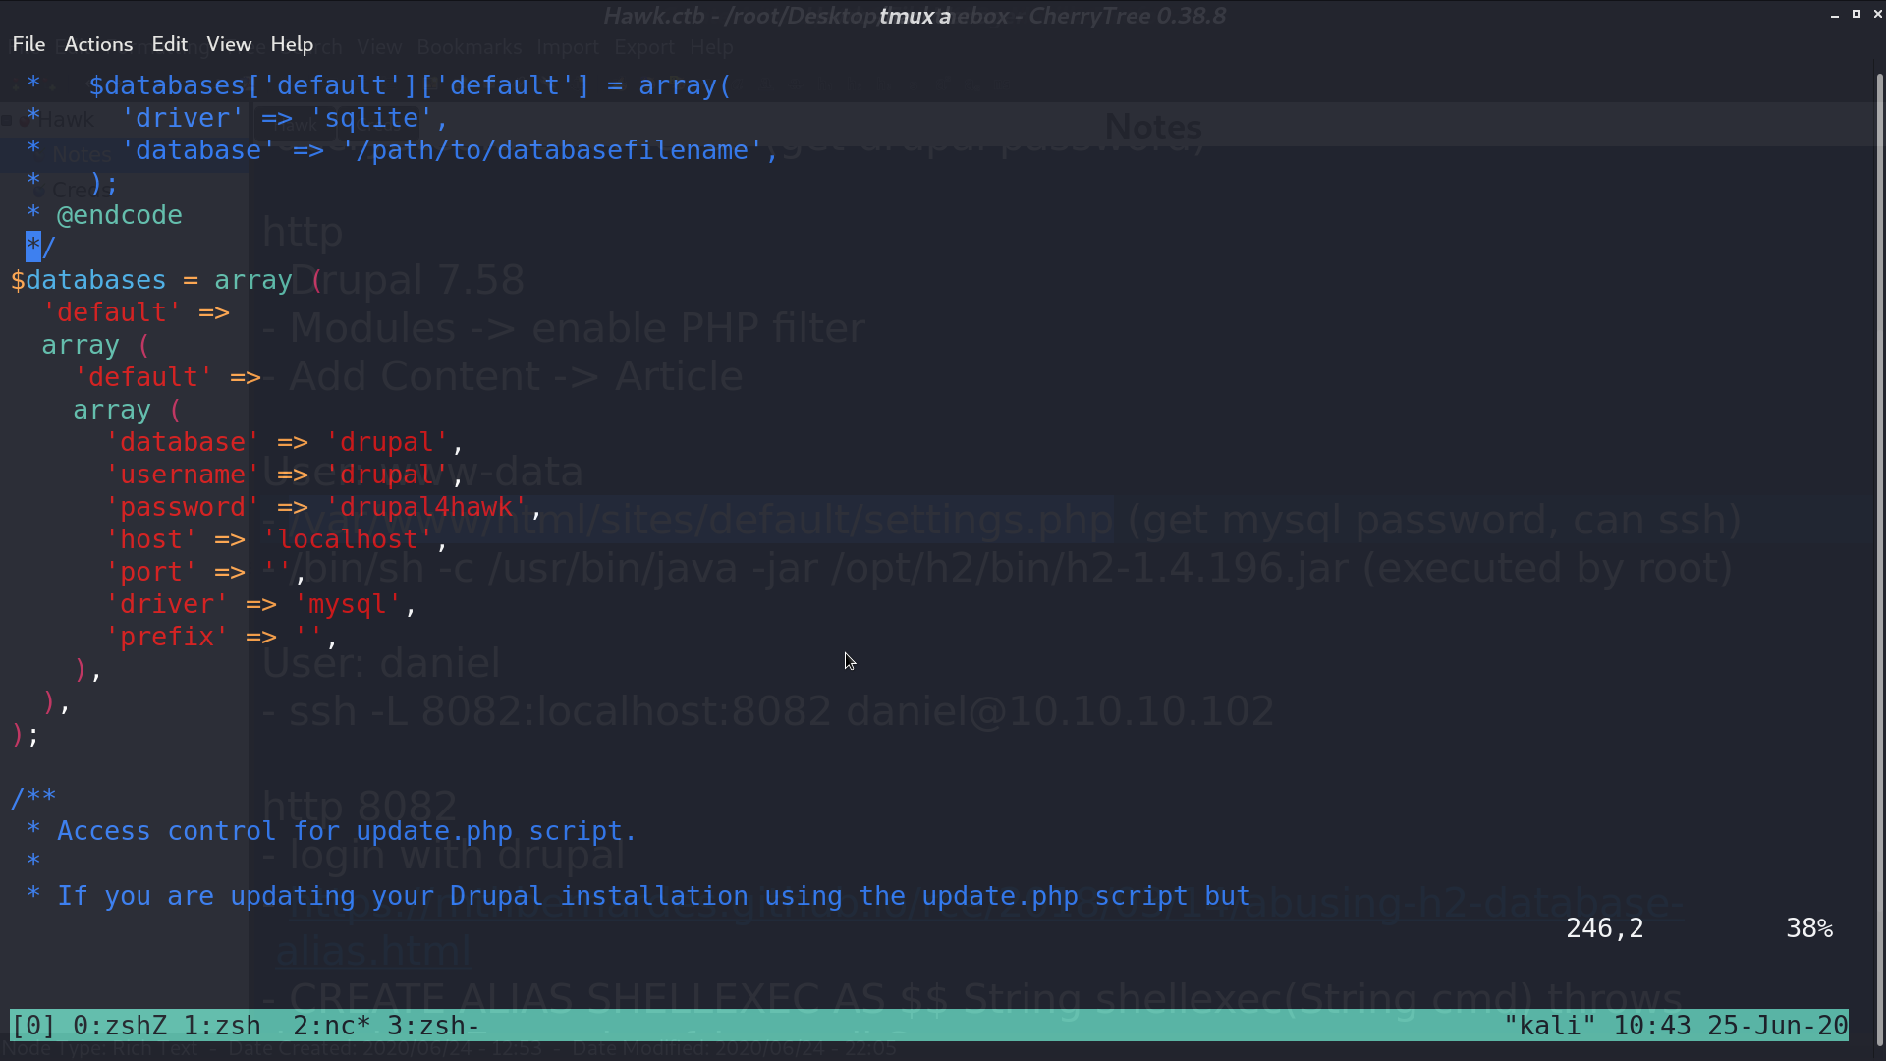Click the tmux a window title
This screenshot has height=1061, width=1886.
click(x=915, y=16)
